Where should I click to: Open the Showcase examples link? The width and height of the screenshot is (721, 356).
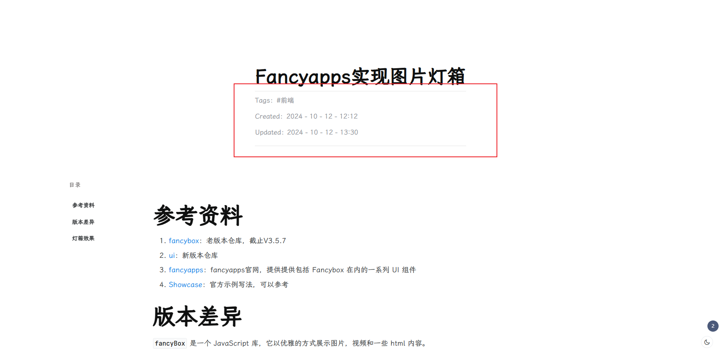click(185, 285)
